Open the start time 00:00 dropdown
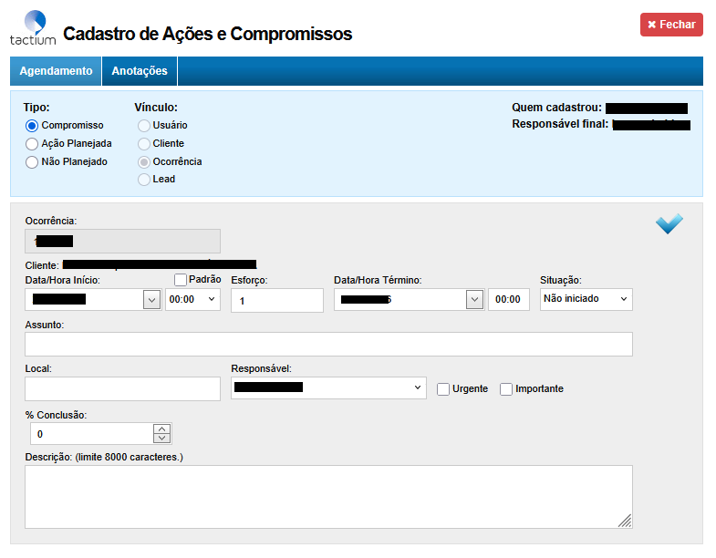 point(192,300)
